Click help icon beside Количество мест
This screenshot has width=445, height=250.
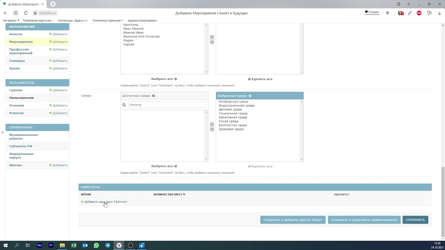tap(184, 194)
